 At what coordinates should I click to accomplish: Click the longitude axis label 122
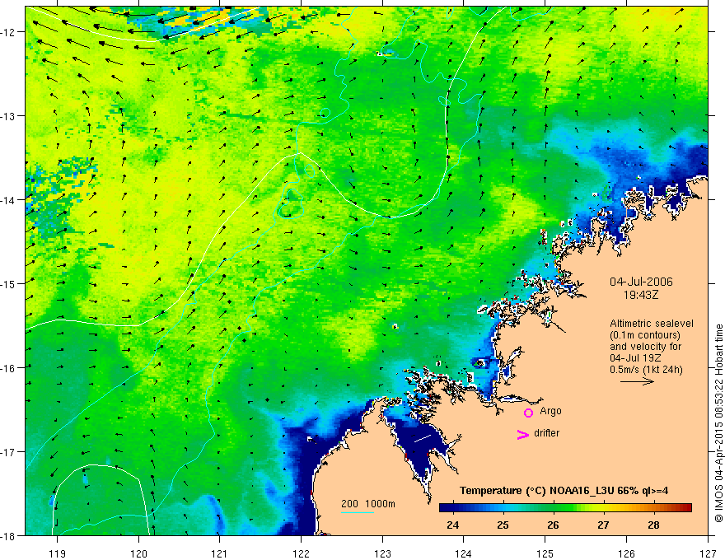tap(301, 553)
